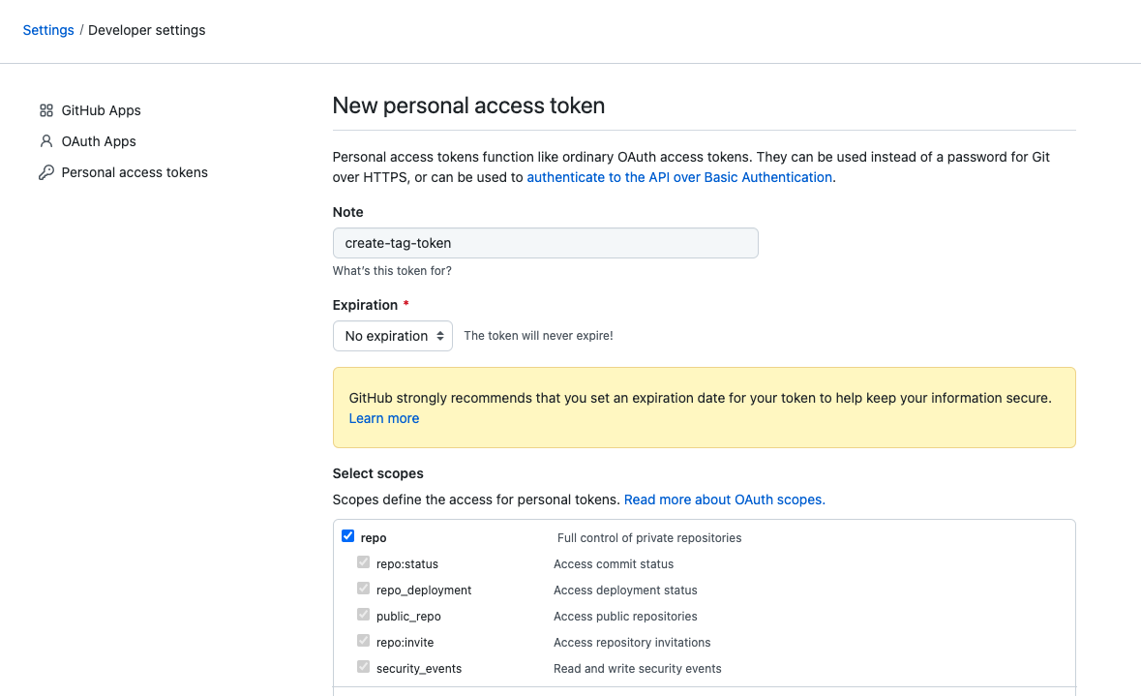
Task: Open Read more about OAuth scopes
Action: point(724,499)
